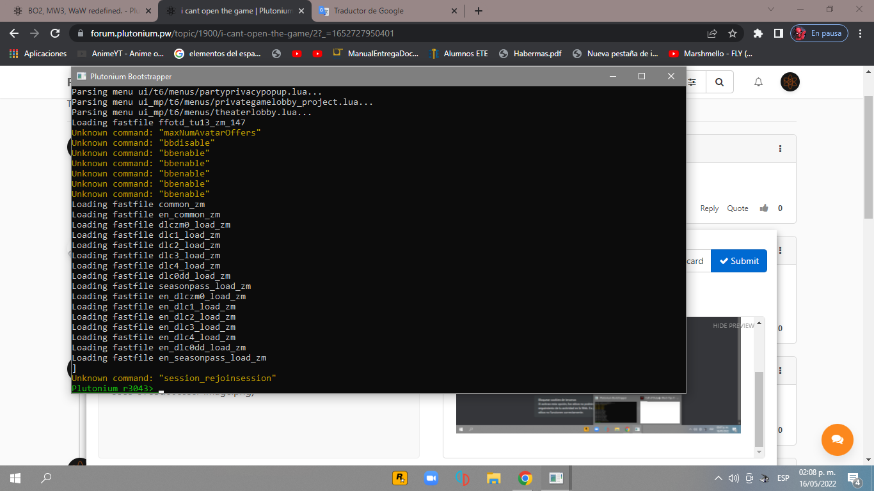Viewport: 874px width, 491px height.
Task: Click 'Loading fastfile en_seasonpass_load_zm' line
Action: (169, 358)
